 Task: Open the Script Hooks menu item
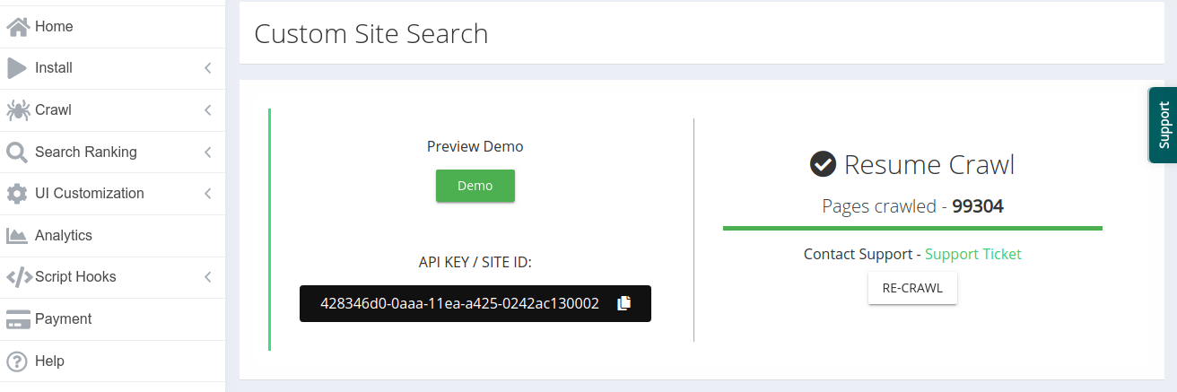(x=75, y=277)
